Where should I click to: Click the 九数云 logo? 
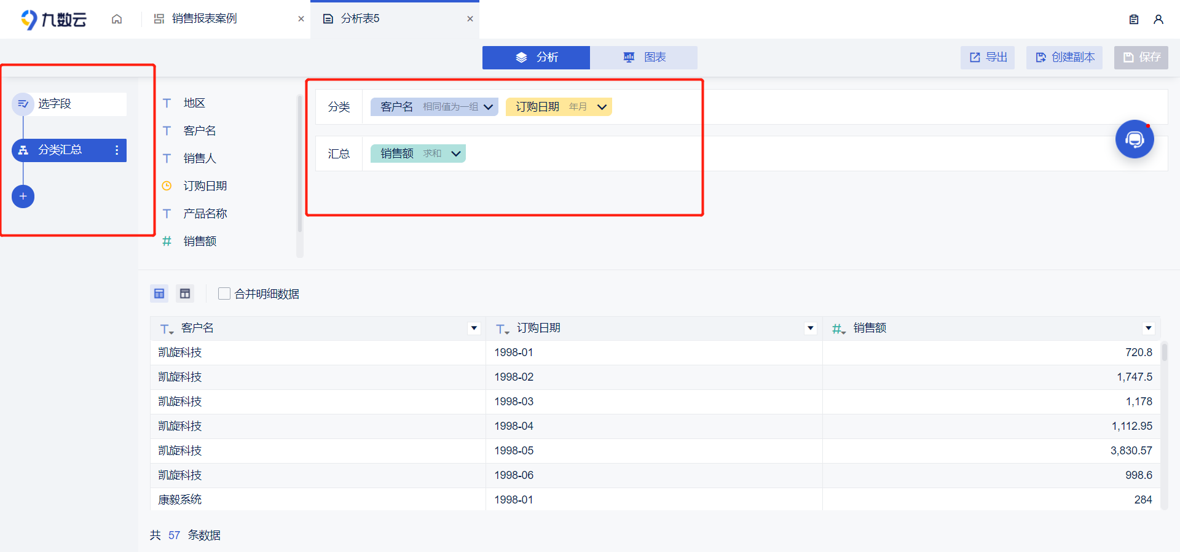pos(53,19)
